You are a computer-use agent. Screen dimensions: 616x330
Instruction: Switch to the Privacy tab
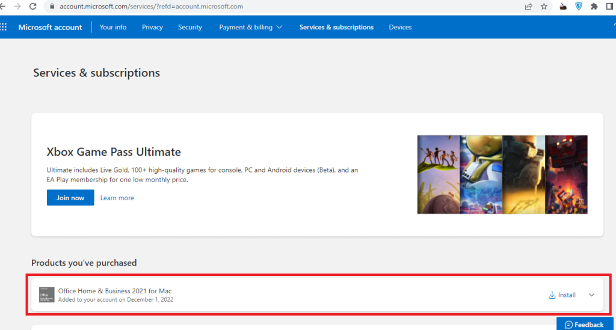point(152,27)
